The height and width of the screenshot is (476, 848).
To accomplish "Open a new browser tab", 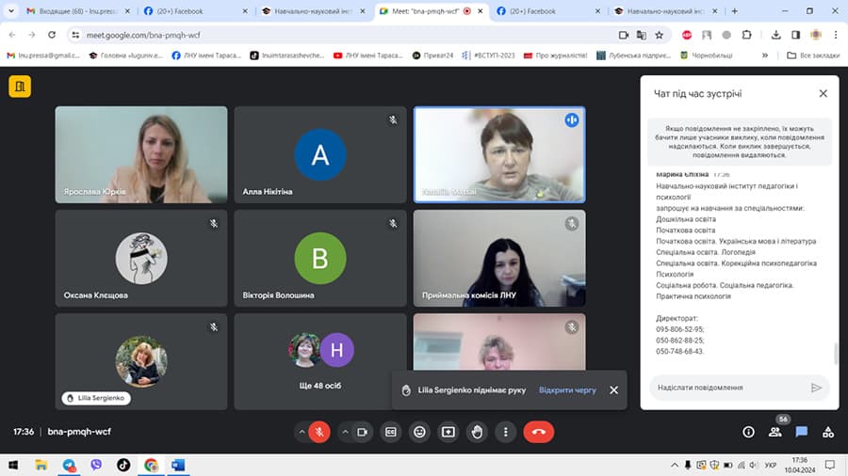I will [x=734, y=10].
